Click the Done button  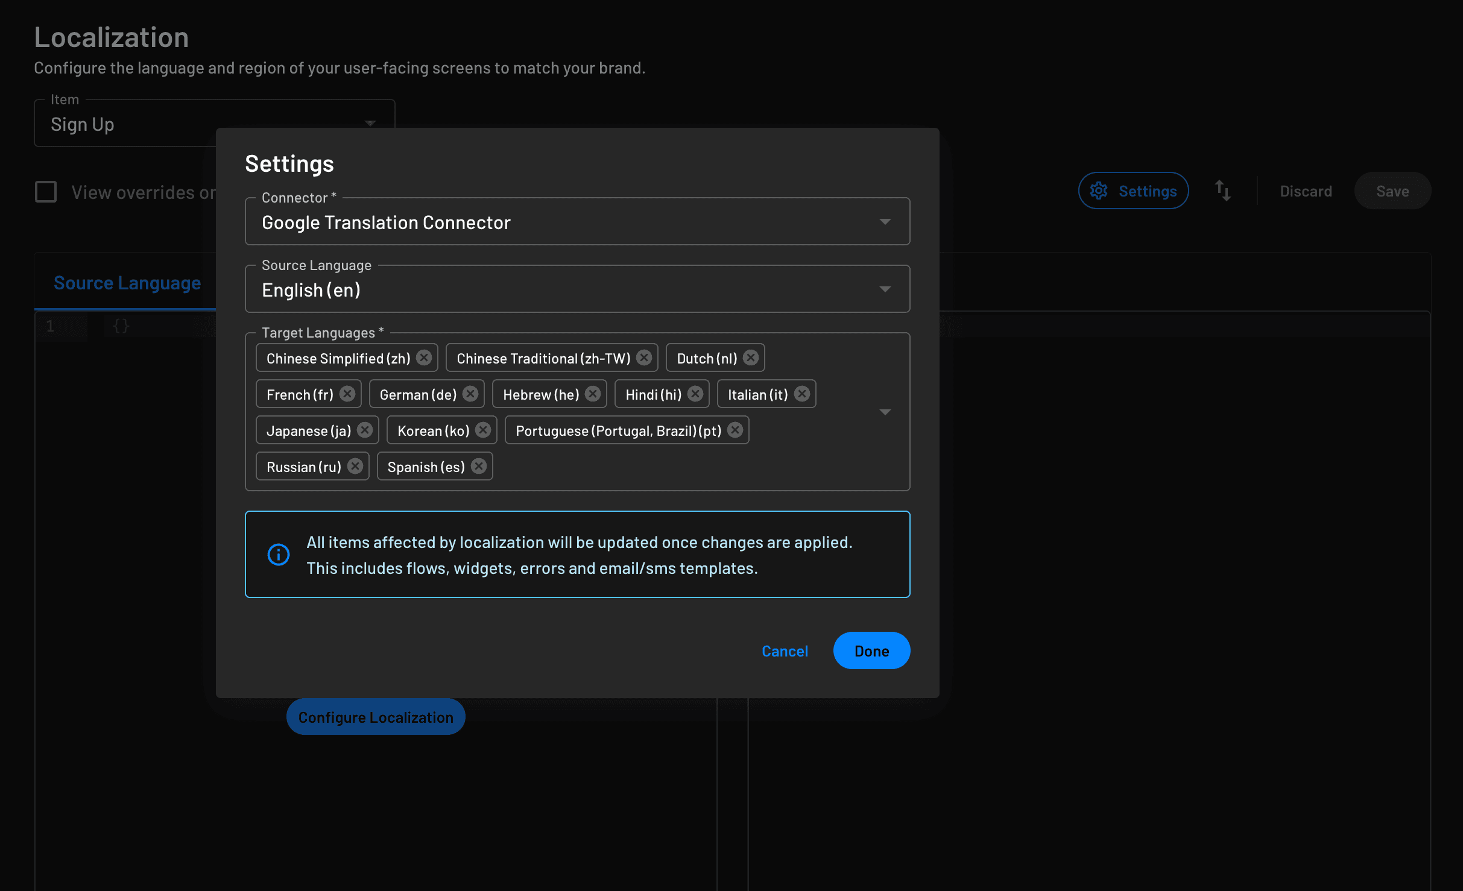871,650
